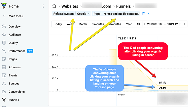The image size is (188, 107).
Task: Step date range to next period
Action: coord(185,24)
